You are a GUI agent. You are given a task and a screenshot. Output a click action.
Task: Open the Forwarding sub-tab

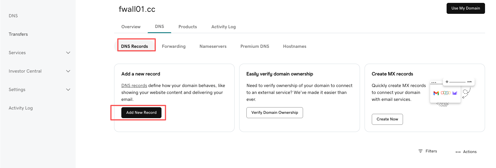tap(174, 46)
